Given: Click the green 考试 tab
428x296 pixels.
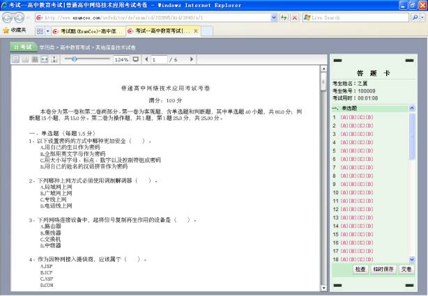Looking at the screenshot, I should click(x=22, y=47).
